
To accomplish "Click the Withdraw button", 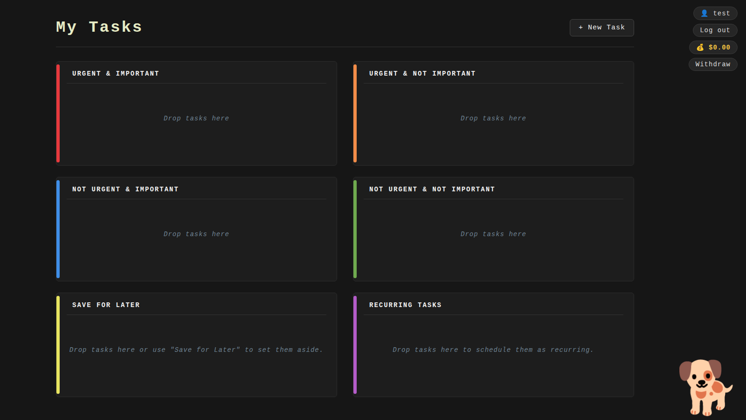I will tap(713, 64).
